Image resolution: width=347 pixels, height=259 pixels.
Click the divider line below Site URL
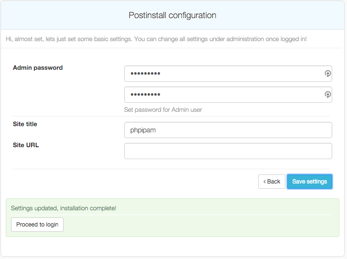tap(171, 169)
